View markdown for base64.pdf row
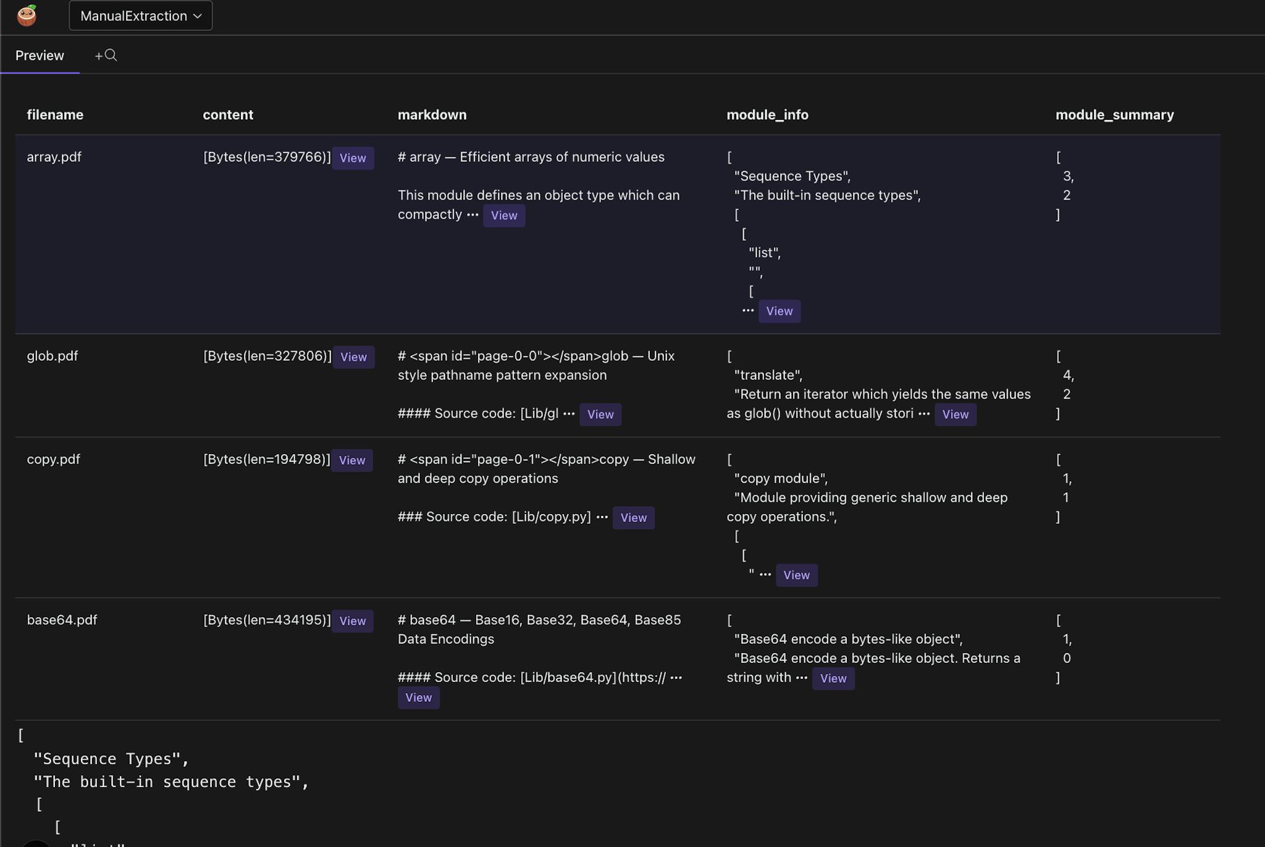This screenshot has width=1265, height=847. click(x=418, y=697)
